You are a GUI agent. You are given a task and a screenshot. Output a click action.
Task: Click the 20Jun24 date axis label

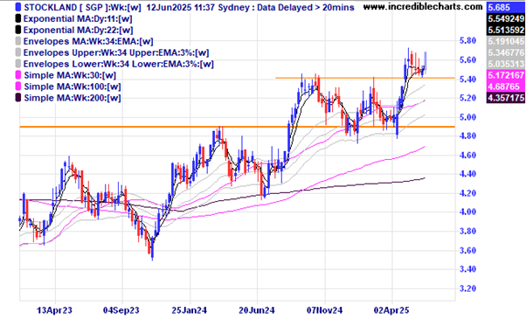(x=257, y=310)
